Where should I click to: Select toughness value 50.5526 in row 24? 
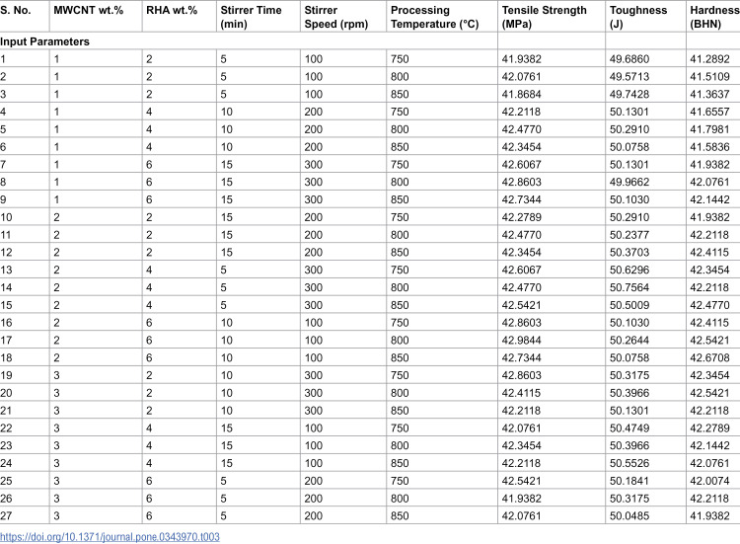[x=629, y=463]
